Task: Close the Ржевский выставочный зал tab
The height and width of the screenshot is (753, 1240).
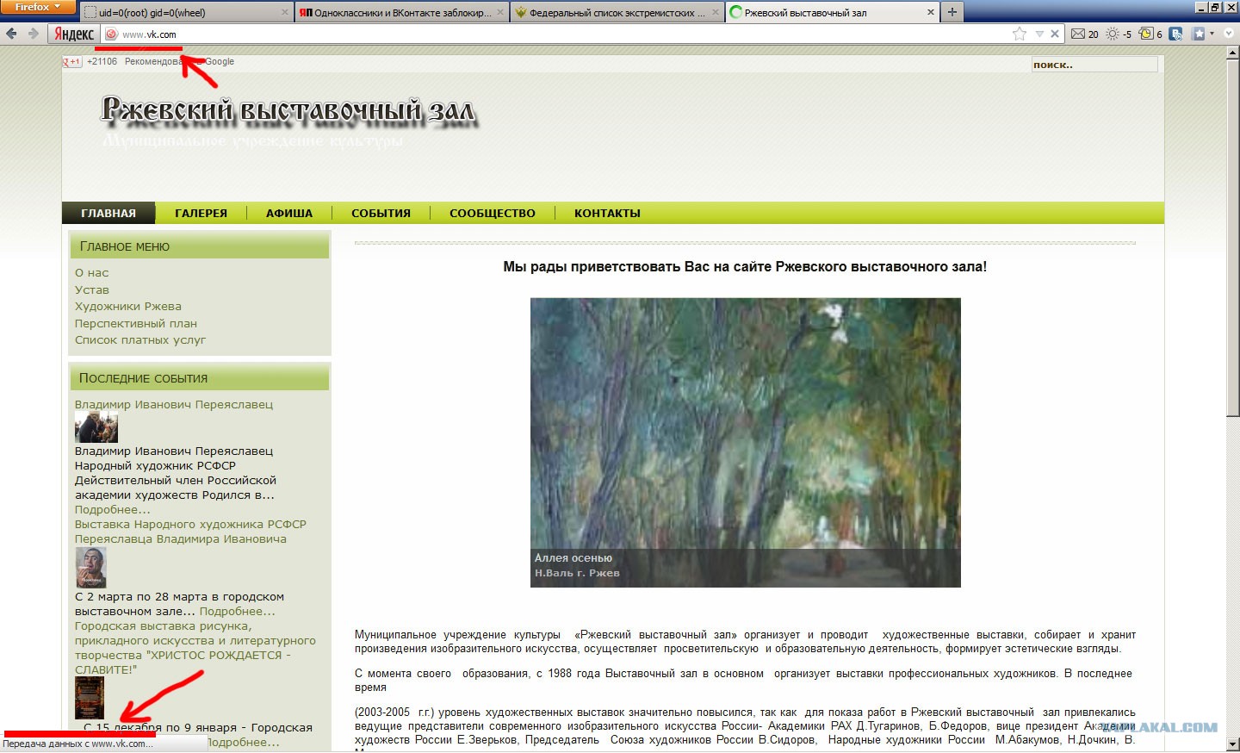Action: (931, 13)
